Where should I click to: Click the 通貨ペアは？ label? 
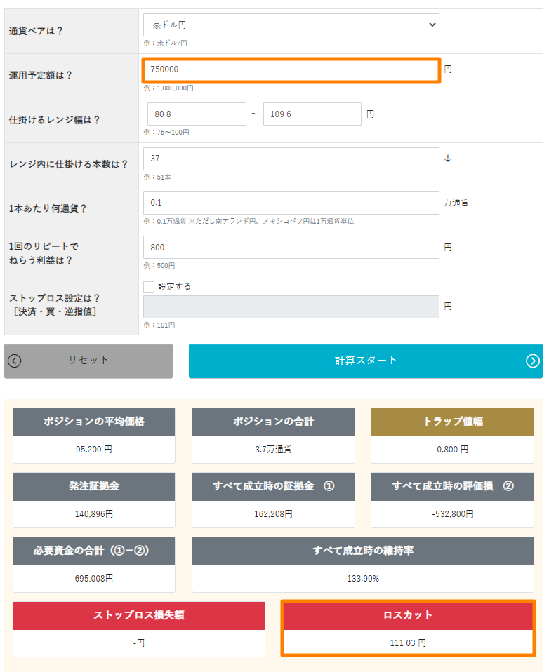(x=36, y=31)
